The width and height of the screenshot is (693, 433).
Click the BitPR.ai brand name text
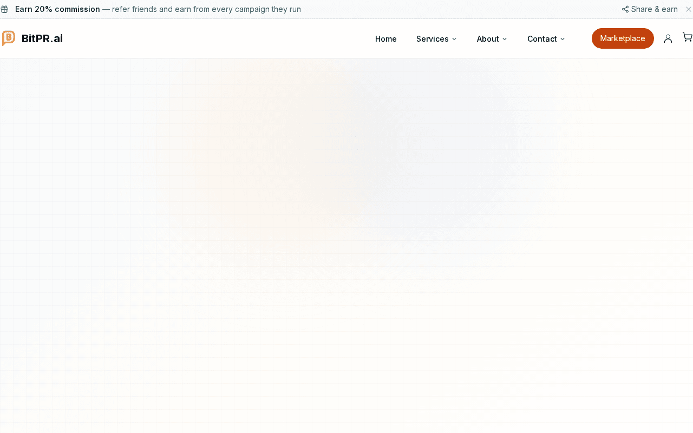(x=42, y=38)
